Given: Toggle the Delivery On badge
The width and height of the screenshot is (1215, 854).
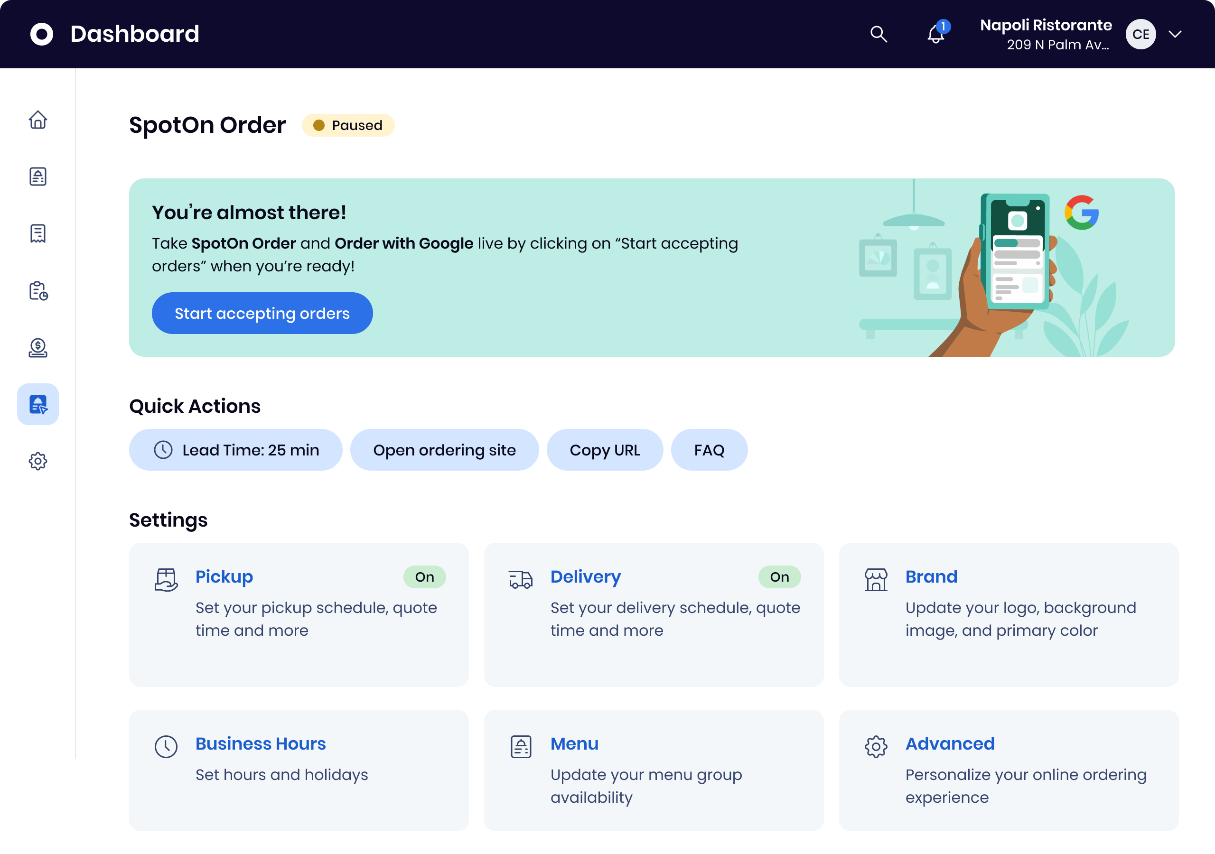Looking at the screenshot, I should click(x=779, y=577).
